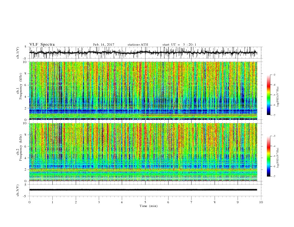Click time axis tick label "4"

point(122,202)
